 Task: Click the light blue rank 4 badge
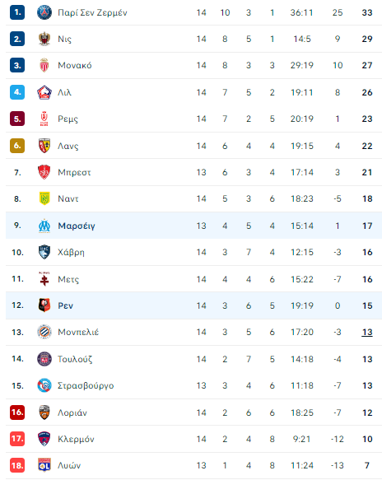pyautogui.click(x=17, y=92)
